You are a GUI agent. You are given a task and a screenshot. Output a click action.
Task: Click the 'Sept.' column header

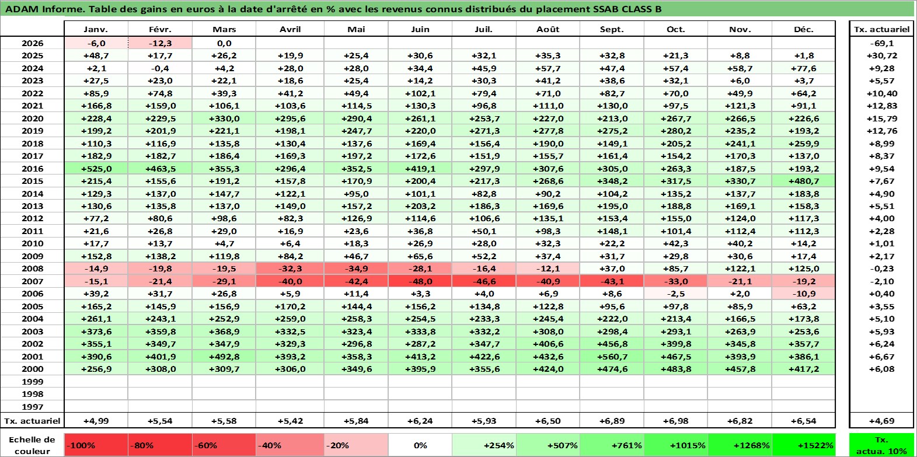point(612,29)
